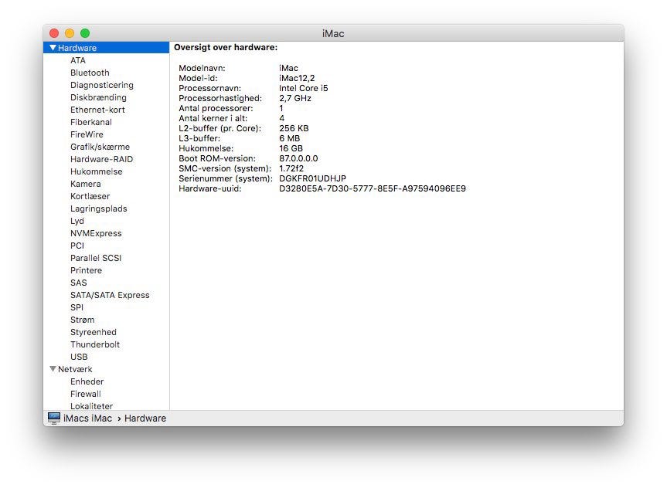This screenshot has height=488, width=667.
Task: Click the 'Modelnavn:' label
Action: point(202,68)
